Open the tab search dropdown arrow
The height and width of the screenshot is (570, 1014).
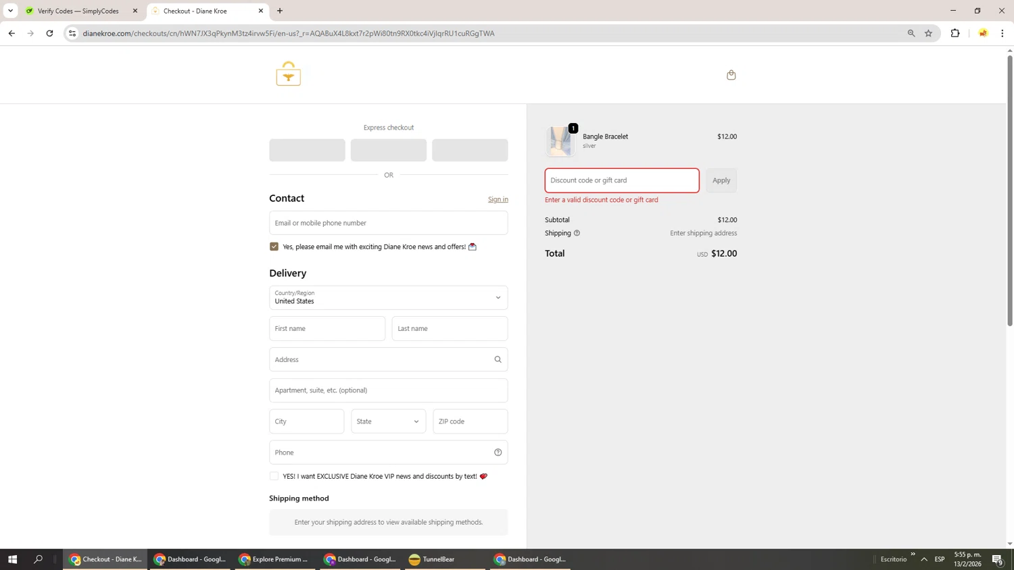tap(10, 11)
